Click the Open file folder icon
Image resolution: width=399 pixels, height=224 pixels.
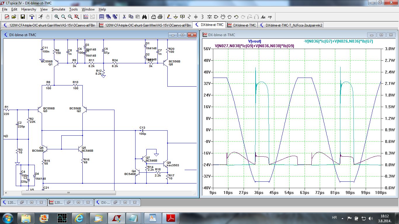[14, 17]
